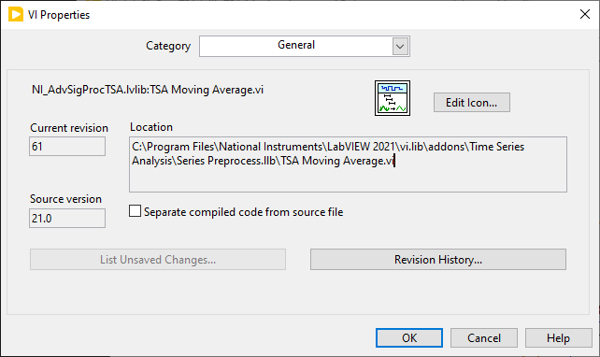Click the NI_AdvSigProcTSA.lvlib:TSA Moving Average.vi name
This screenshot has width=600, height=357.
pyautogui.click(x=148, y=90)
